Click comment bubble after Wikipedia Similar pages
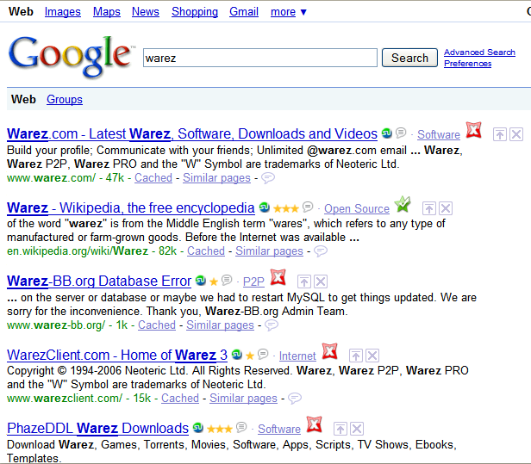531x464 pixels. click(x=321, y=251)
